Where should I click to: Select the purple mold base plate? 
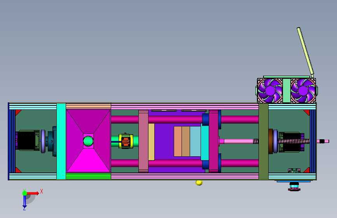tap(164, 142)
